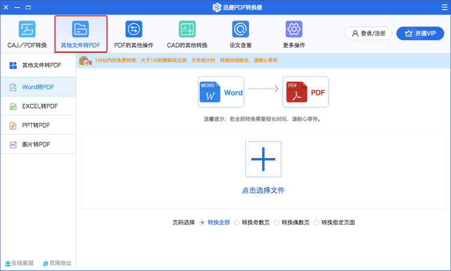The height and width of the screenshot is (271, 451).
Task: Click the plus icon to add file
Action: tap(263, 159)
